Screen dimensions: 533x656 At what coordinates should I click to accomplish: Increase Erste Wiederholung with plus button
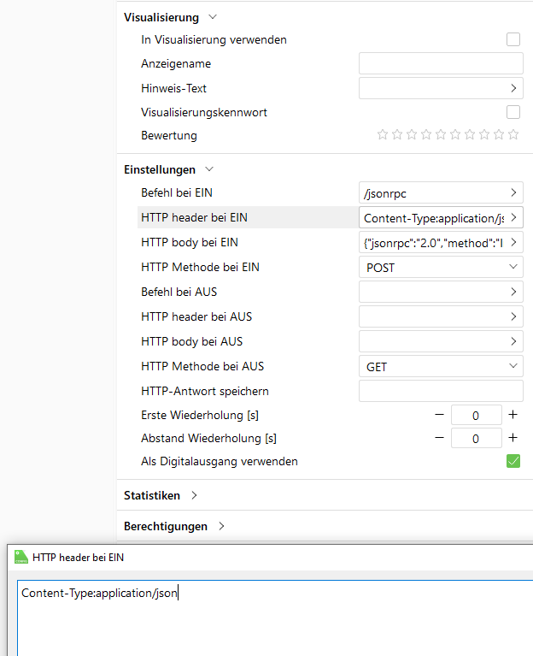[x=512, y=415]
